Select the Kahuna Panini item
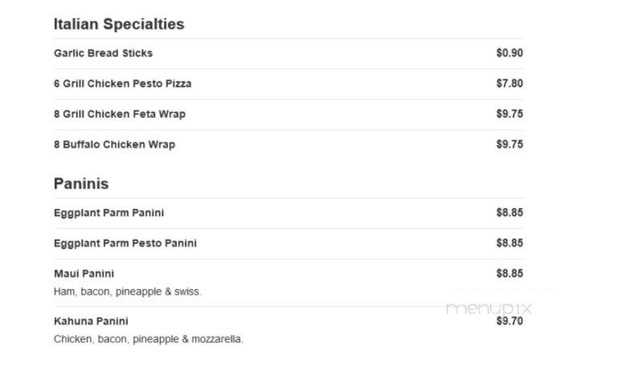Screen dimensions: 633x375 pos(91,321)
